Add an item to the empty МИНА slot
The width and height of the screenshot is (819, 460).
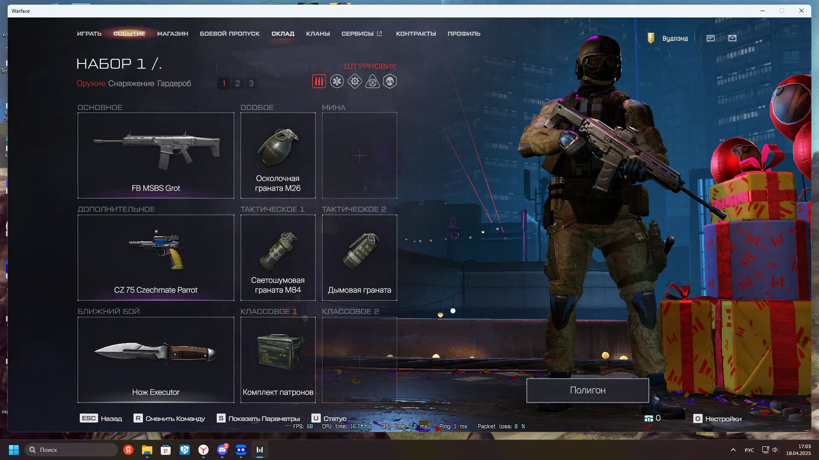tap(360, 155)
